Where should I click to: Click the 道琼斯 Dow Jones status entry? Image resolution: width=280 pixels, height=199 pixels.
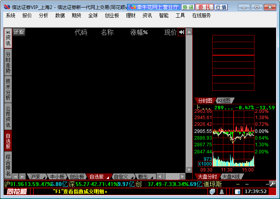pyautogui.click(x=236, y=184)
